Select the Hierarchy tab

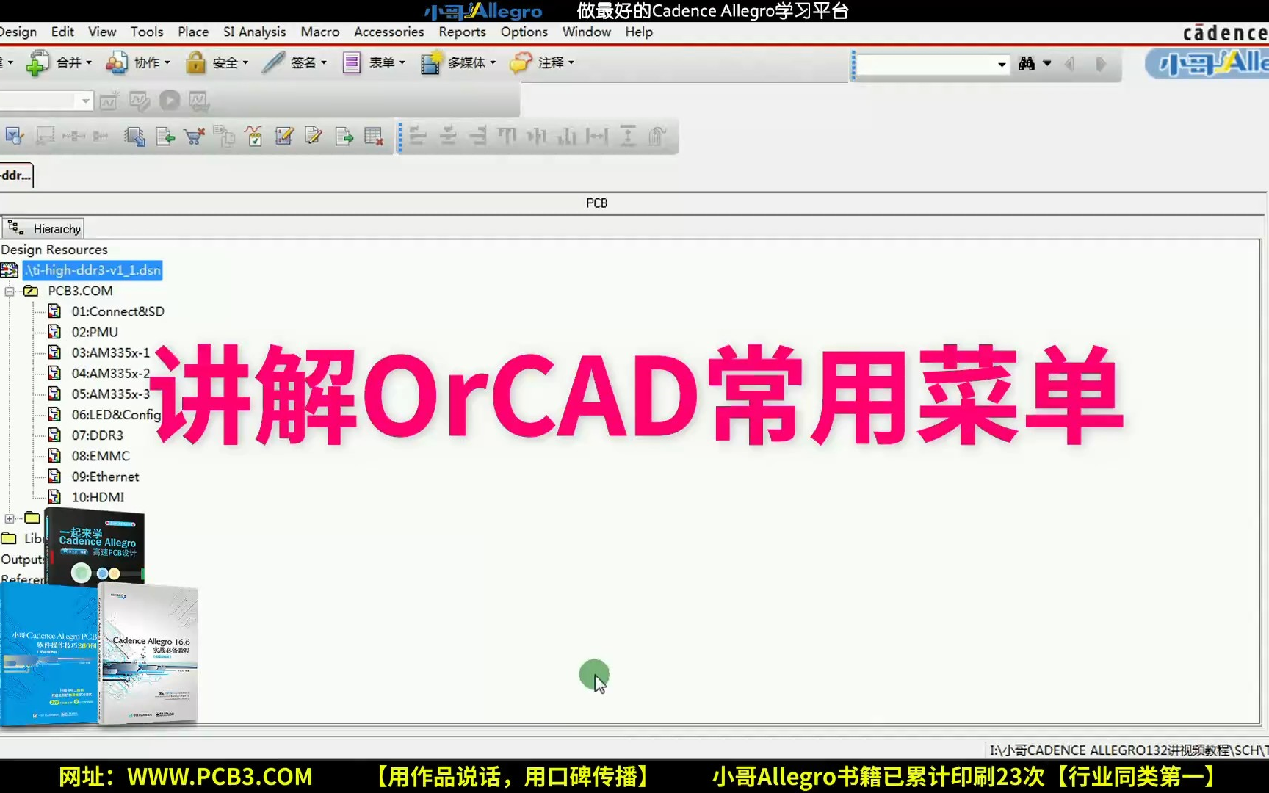click(43, 228)
